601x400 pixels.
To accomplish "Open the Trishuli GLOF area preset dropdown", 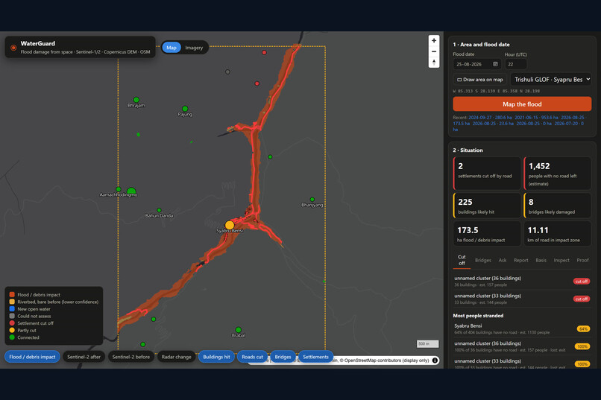I will click(551, 79).
